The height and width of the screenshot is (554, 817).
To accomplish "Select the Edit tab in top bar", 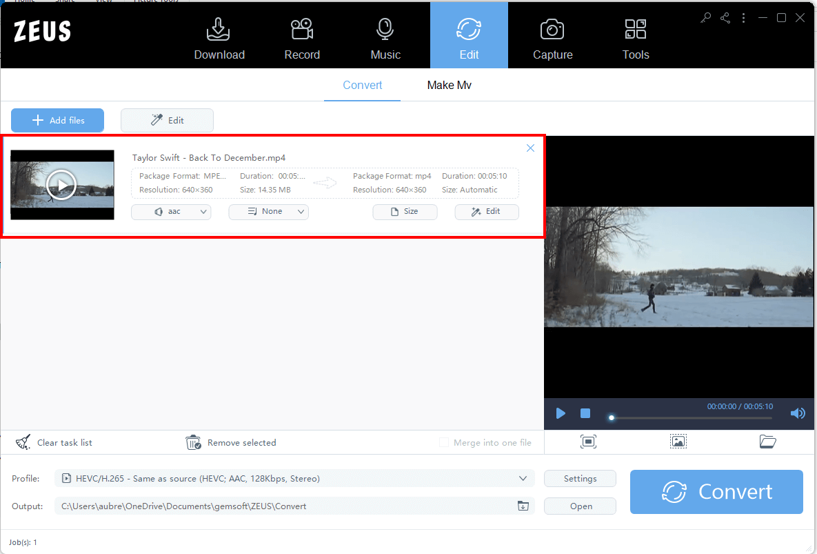I will point(469,35).
